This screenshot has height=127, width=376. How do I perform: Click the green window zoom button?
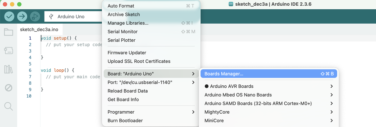click(x=19, y=4)
